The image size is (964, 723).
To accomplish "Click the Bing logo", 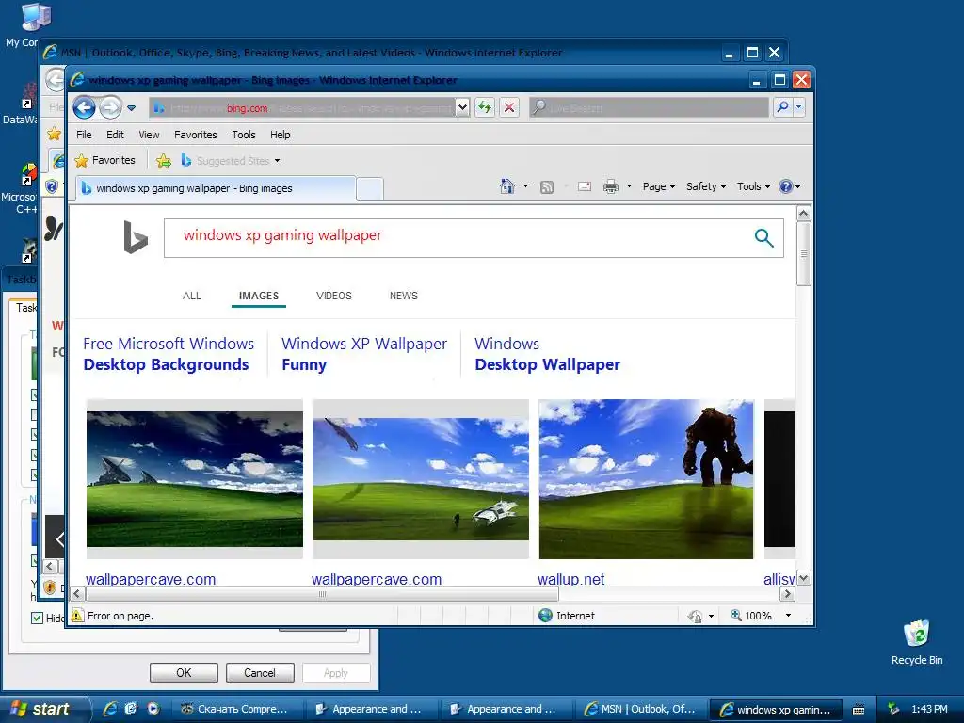I will click(x=136, y=236).
